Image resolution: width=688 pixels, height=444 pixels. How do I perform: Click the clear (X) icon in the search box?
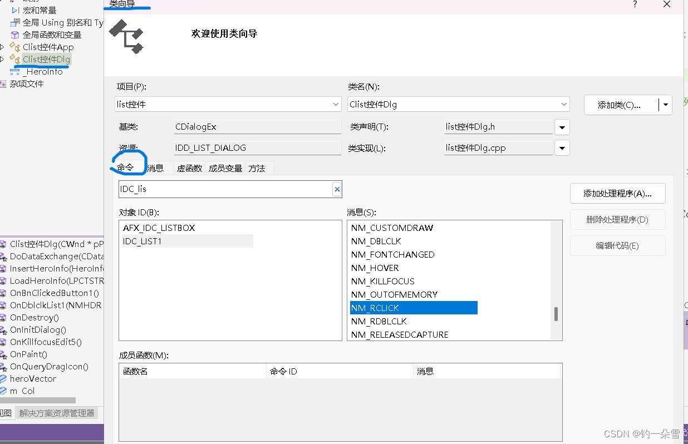click(x=337, y=189)
